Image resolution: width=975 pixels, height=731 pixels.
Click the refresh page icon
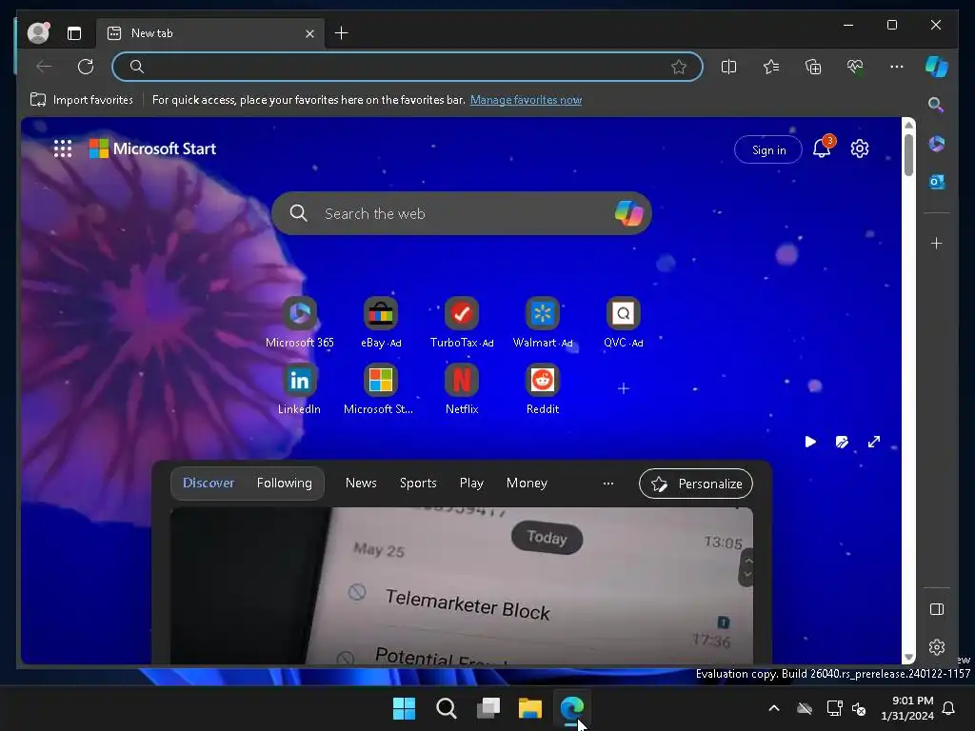pos(85,67)
